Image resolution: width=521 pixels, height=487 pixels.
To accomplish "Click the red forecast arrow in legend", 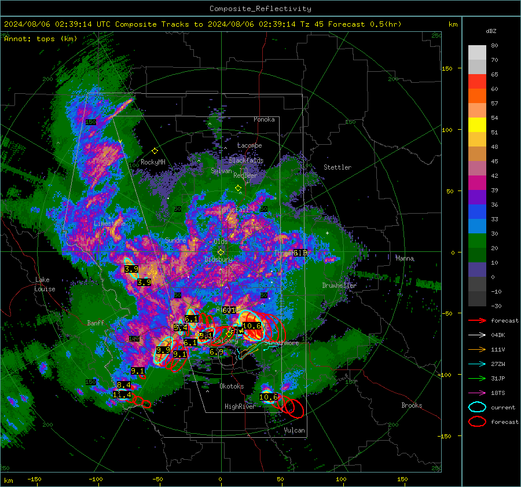I will tap(477, 320).
